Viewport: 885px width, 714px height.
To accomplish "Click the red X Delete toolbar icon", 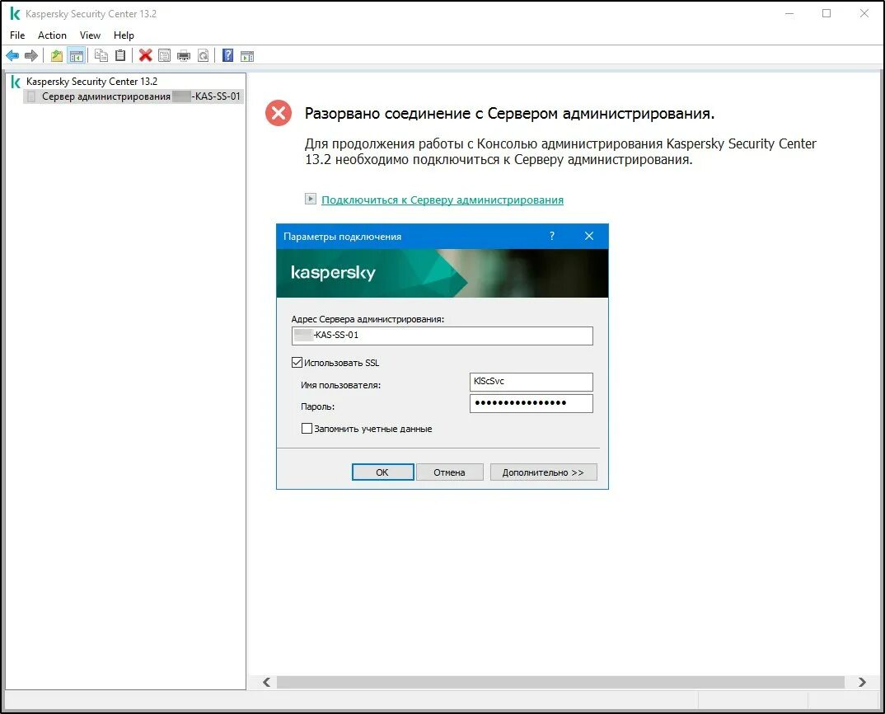I will [x=146, y=55].
